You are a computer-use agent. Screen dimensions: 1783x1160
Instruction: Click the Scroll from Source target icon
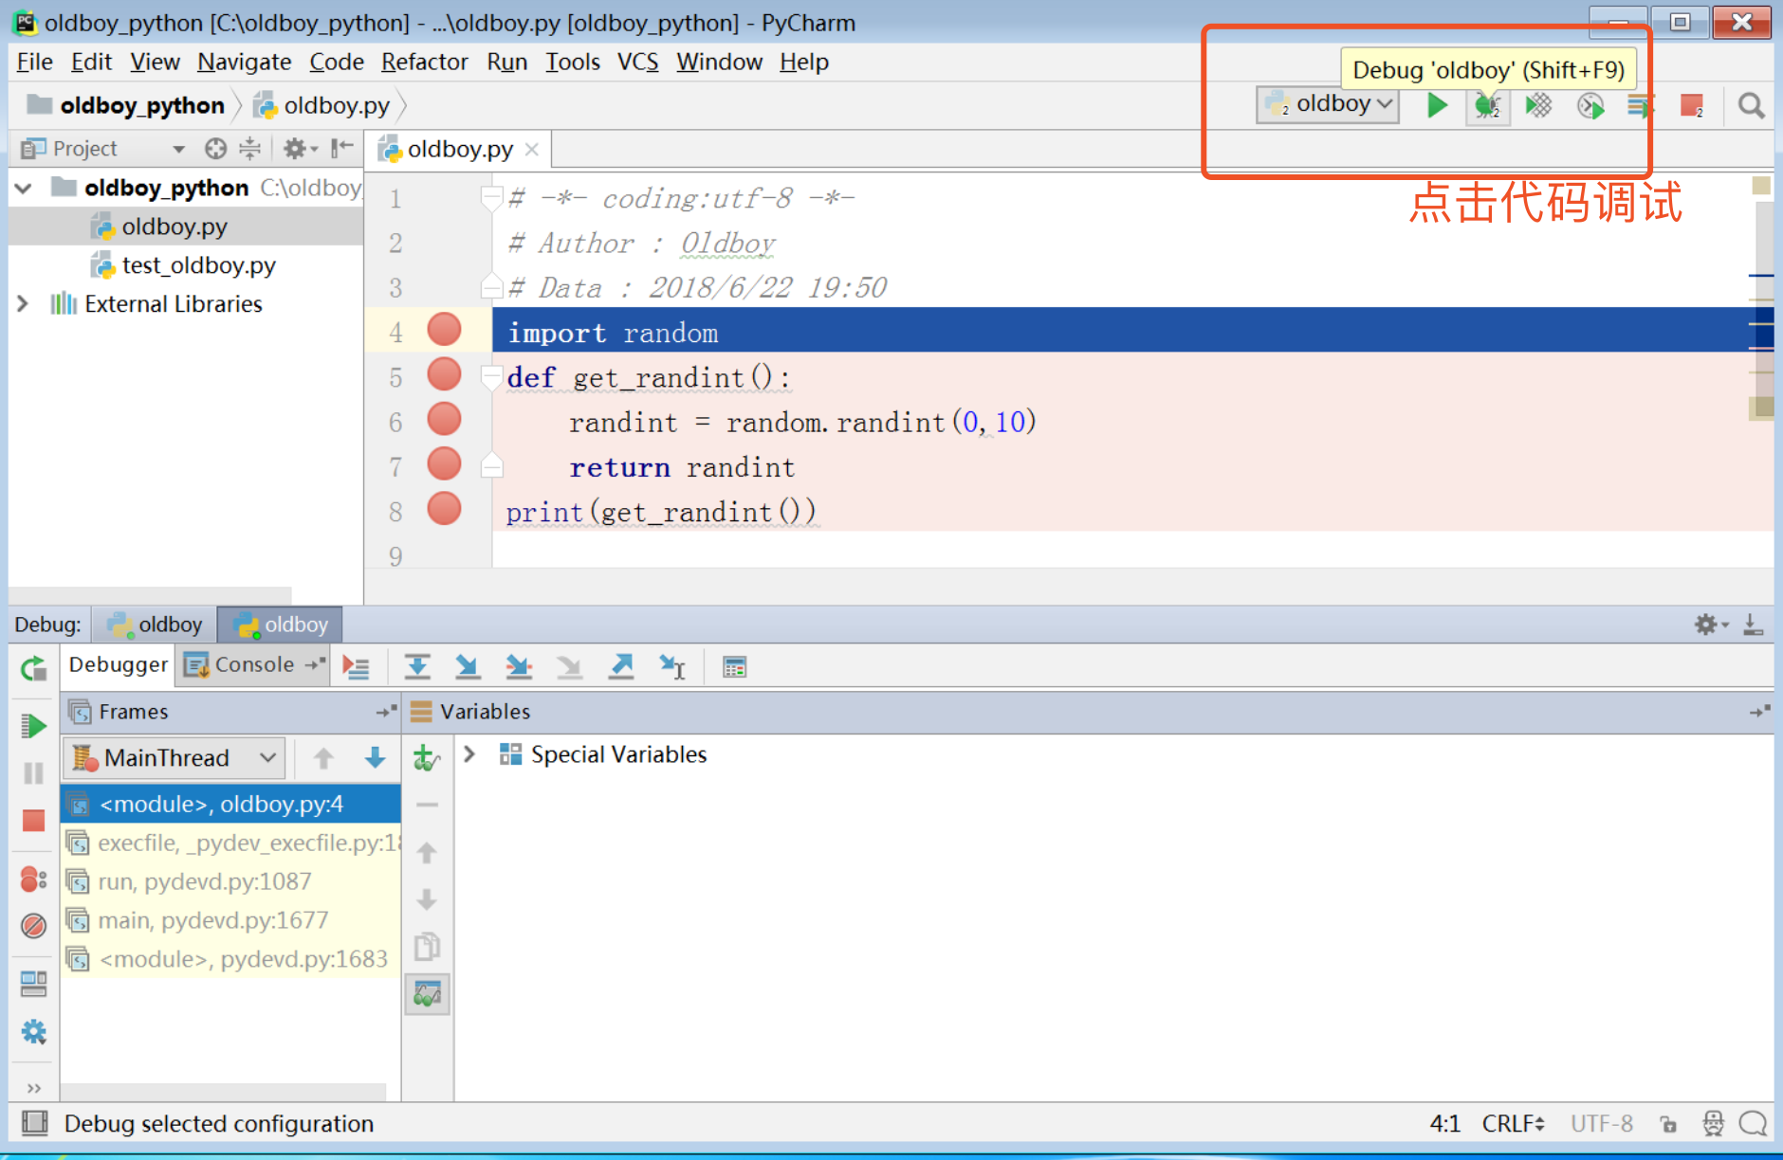215,149
